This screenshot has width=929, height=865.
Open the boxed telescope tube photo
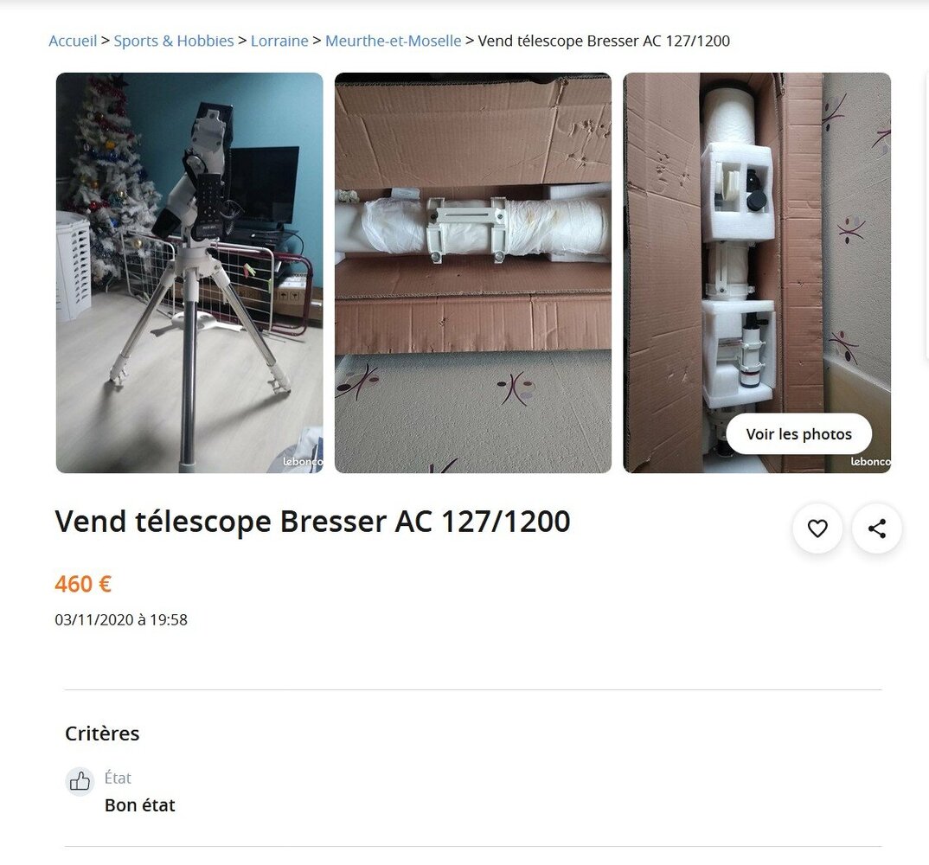point(473,272)
